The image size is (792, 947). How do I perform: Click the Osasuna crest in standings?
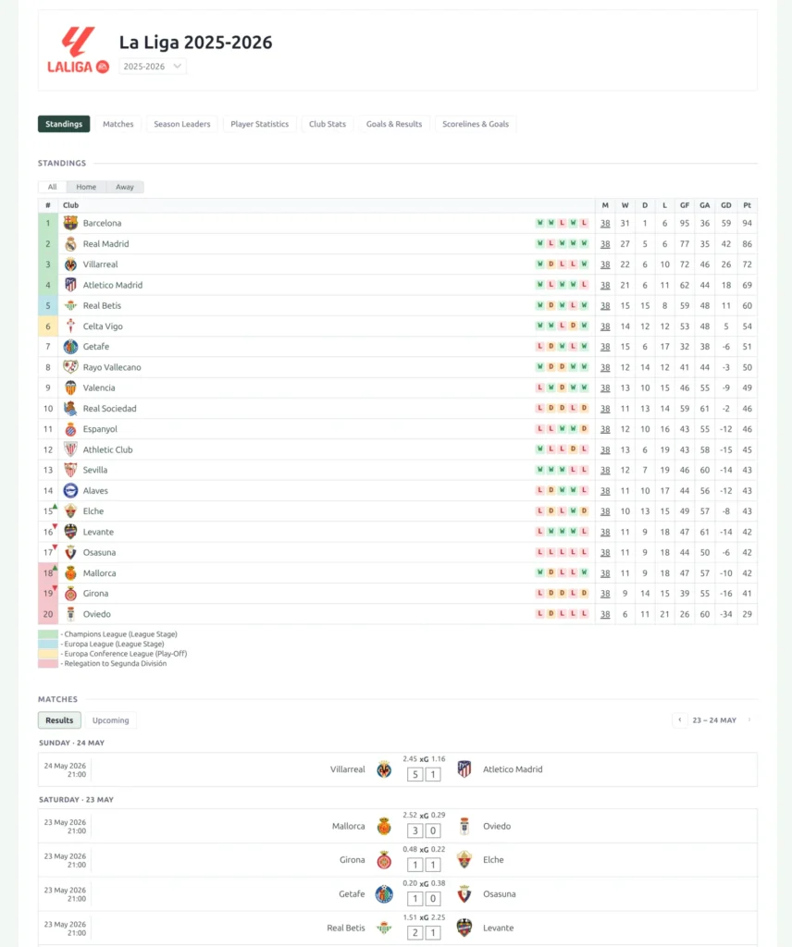coord(70,552)
